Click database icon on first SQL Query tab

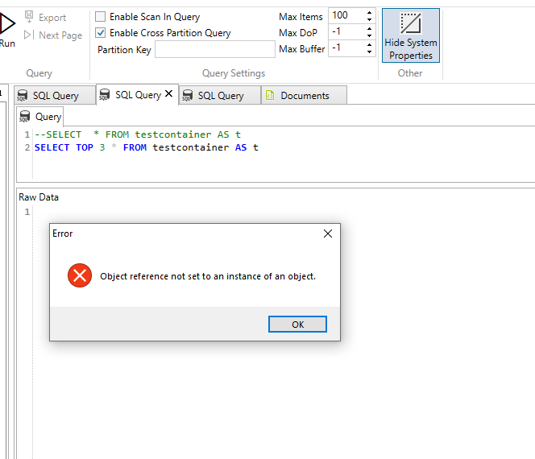(x=23, y=96)
